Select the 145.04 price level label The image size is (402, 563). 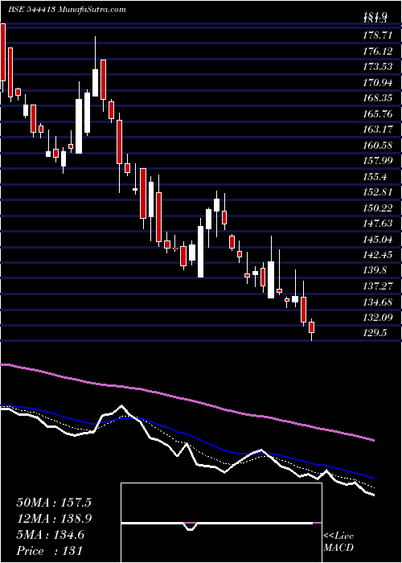[376, 239]
